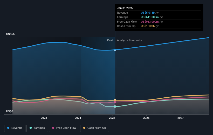The image size is (213, 135).
Task: Click the 2025 x-axis label
Action: click(x=112, y=118)
